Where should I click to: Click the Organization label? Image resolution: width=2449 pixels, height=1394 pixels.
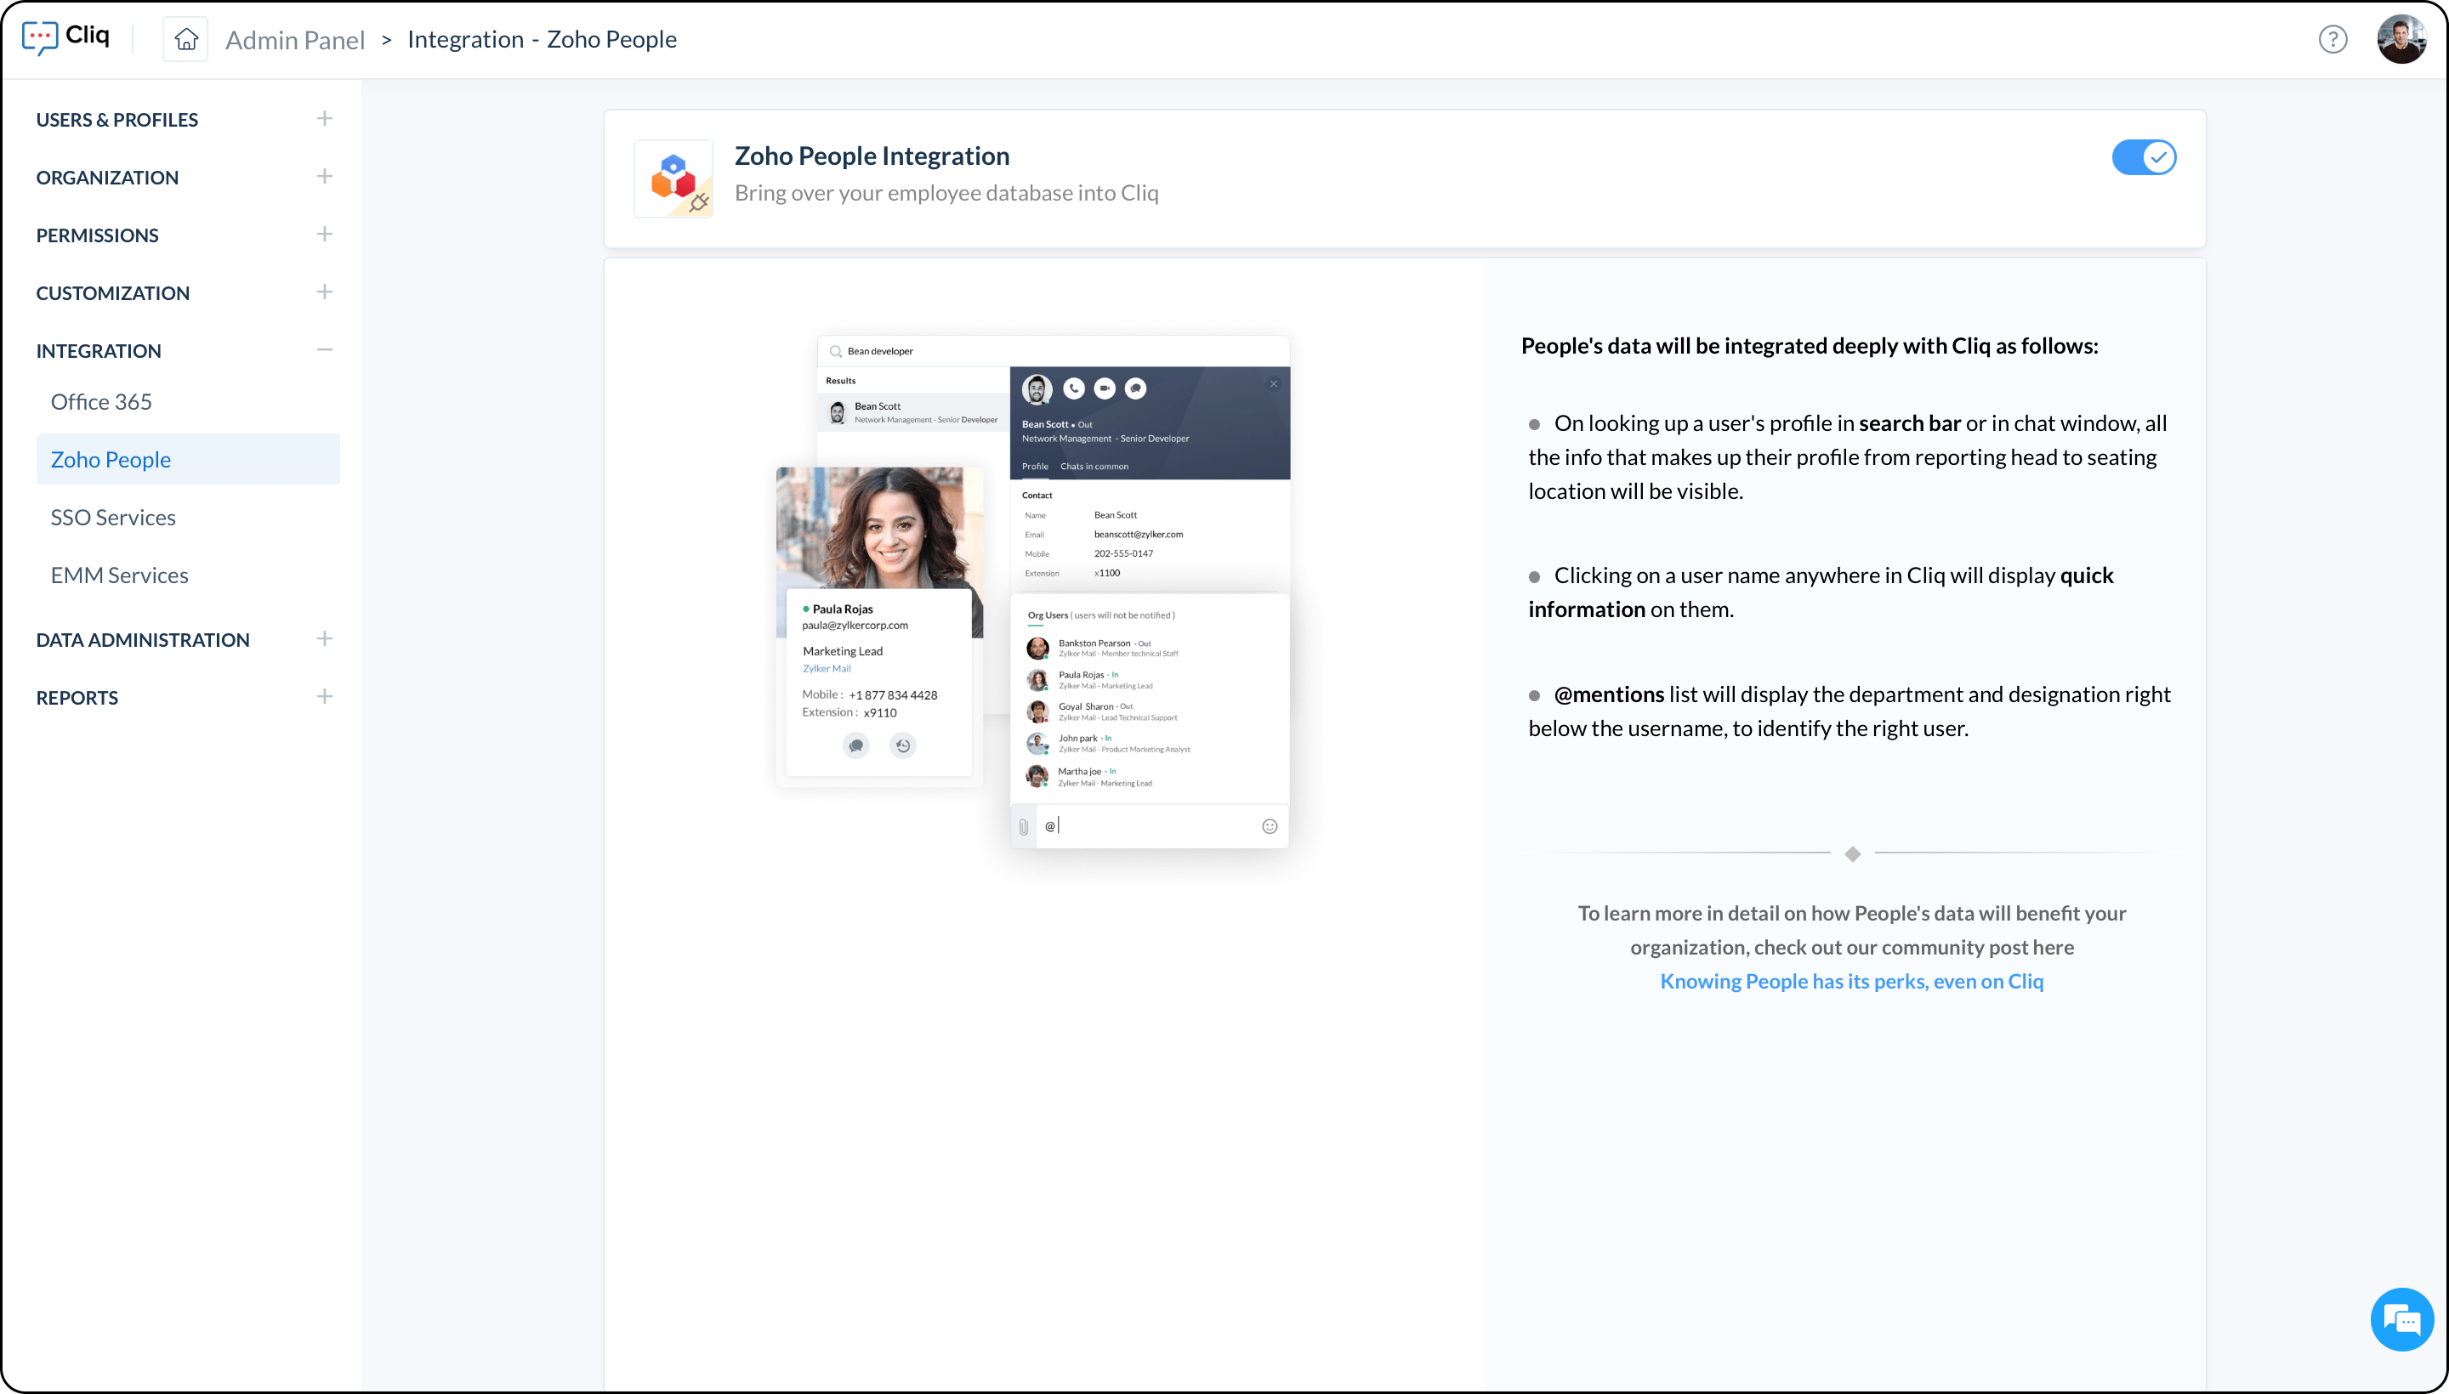(x=107, y=177)
